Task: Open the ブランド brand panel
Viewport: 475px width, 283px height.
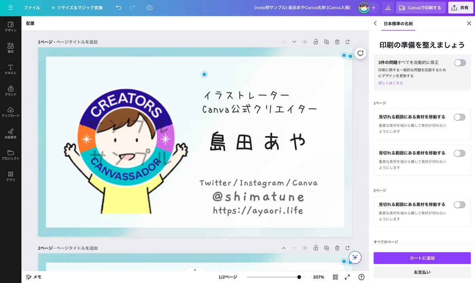Action: [x=11, y=91]
